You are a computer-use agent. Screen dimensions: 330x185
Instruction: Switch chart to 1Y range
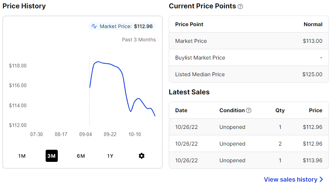[x=110, y=156]
